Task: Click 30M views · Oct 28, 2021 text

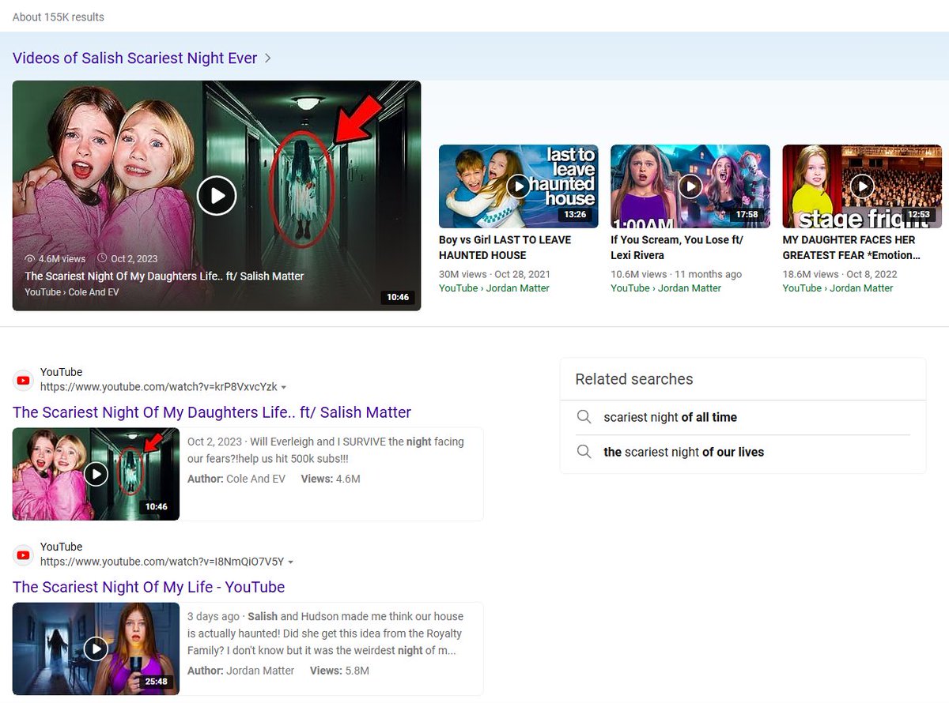Action: point(494,274)
